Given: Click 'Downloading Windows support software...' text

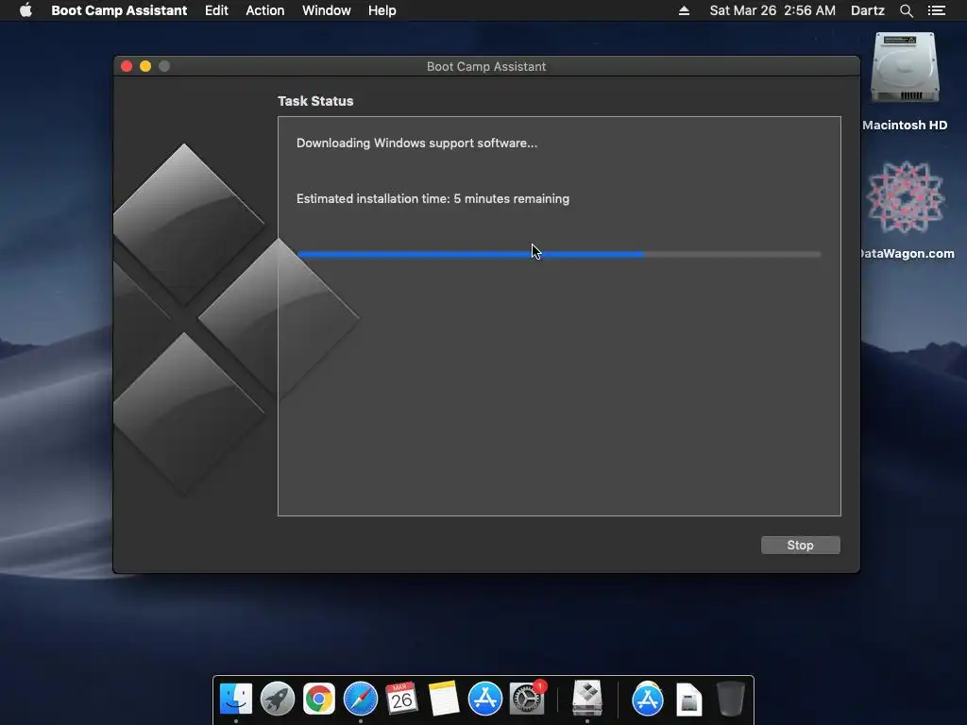Looking at the screenshot, I should 416,143.
